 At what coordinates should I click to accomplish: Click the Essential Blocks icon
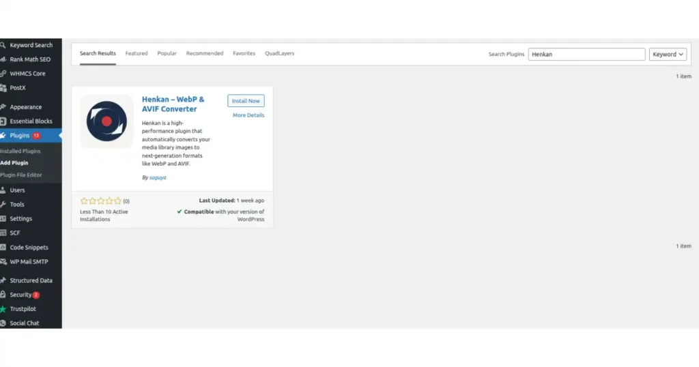[x=3, y=121]
